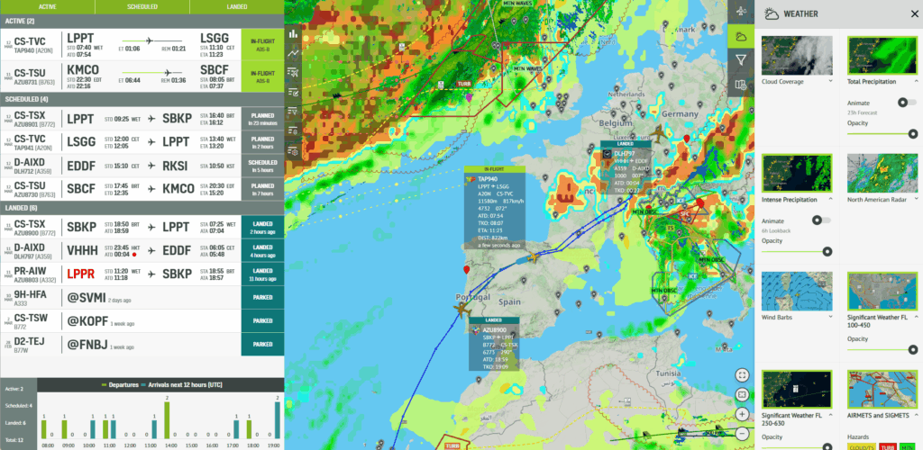
Task: Click SCHEDULED In 5 hours status
Action: pos(262,166)
